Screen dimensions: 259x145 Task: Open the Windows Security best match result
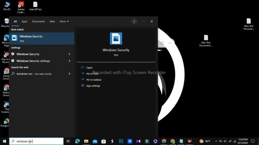42,39
